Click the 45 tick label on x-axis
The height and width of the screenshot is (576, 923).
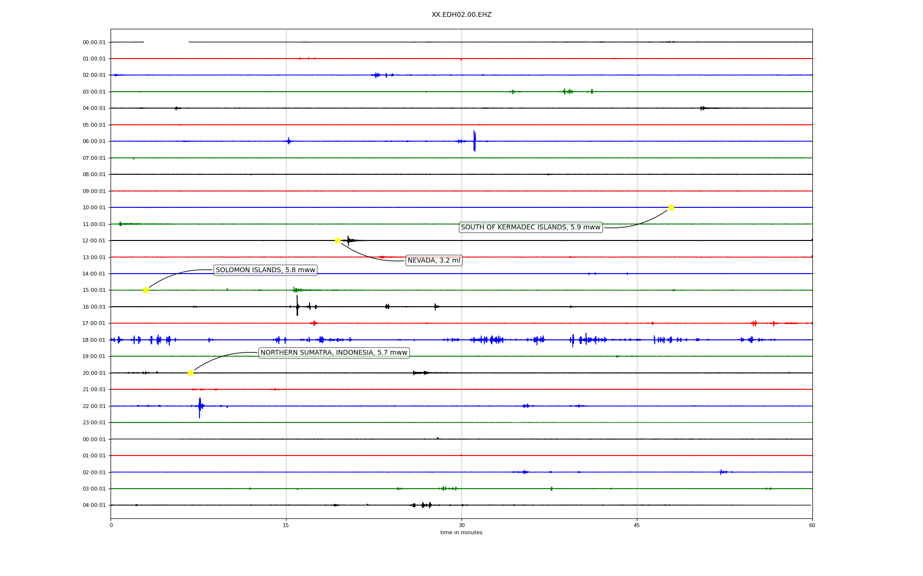pyautogui.click(x=637, y=525)
